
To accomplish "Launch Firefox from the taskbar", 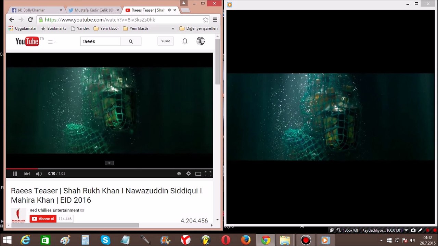I will pyautogui.click(x=246, y=240).
